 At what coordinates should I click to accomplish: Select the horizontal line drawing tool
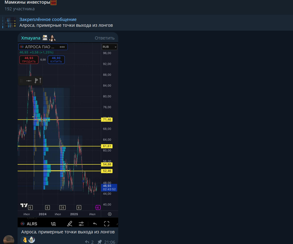pyautogui.click(x=29, y=81)
